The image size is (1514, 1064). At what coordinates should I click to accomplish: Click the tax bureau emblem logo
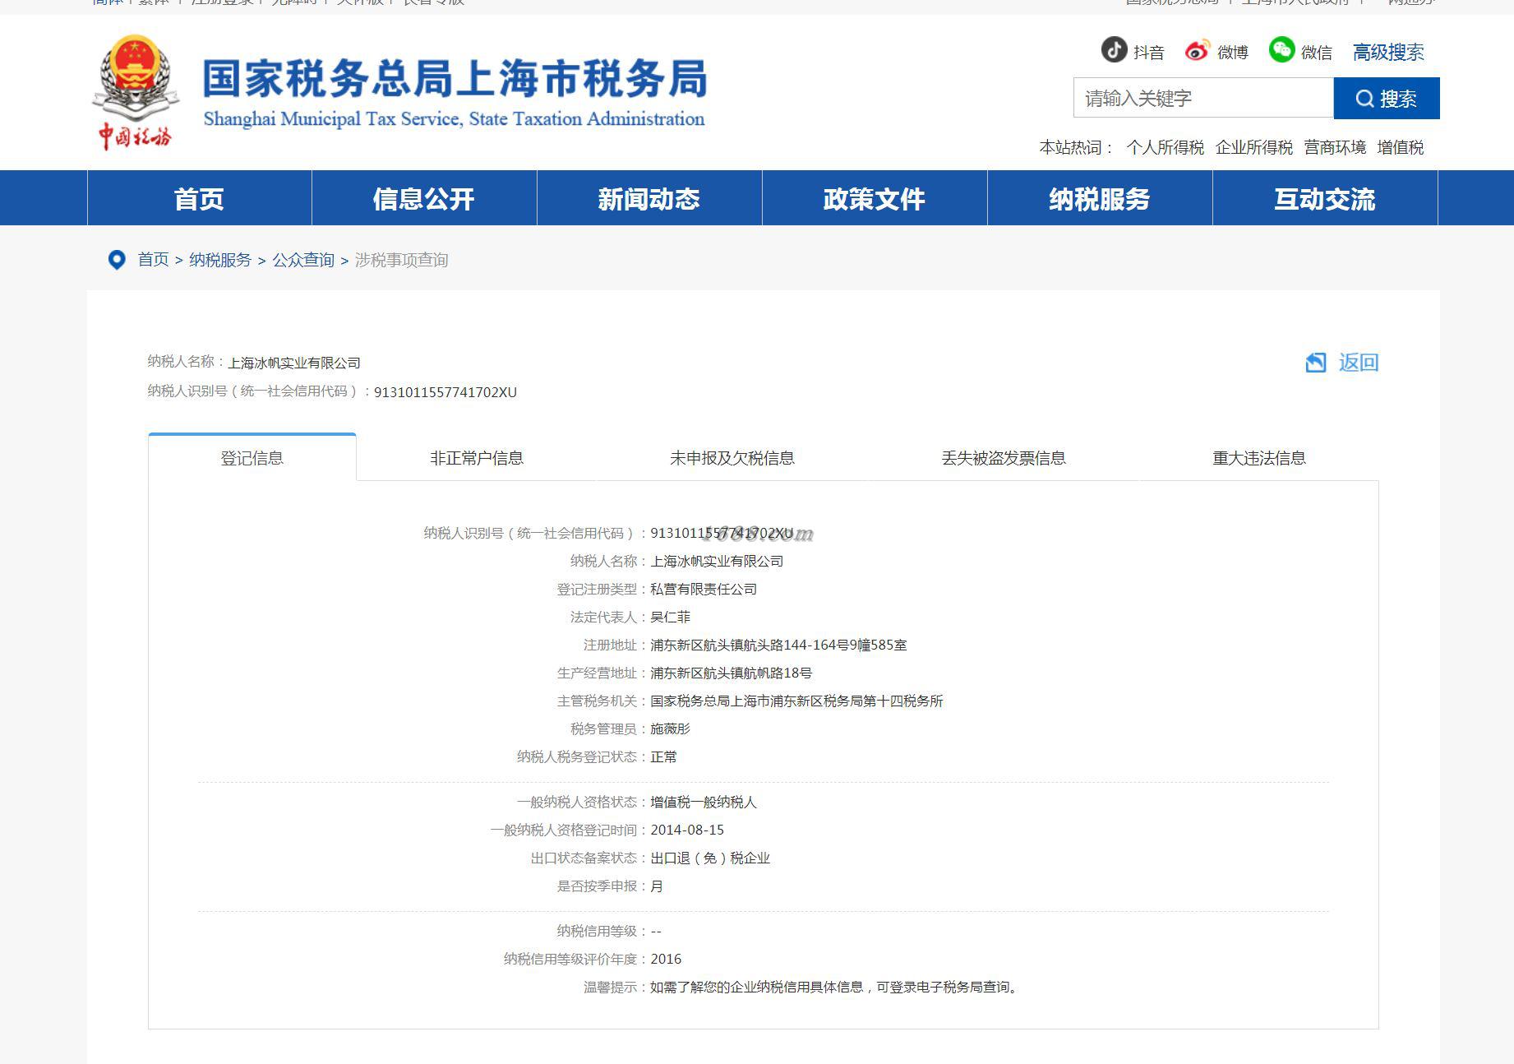click(135, 91)
